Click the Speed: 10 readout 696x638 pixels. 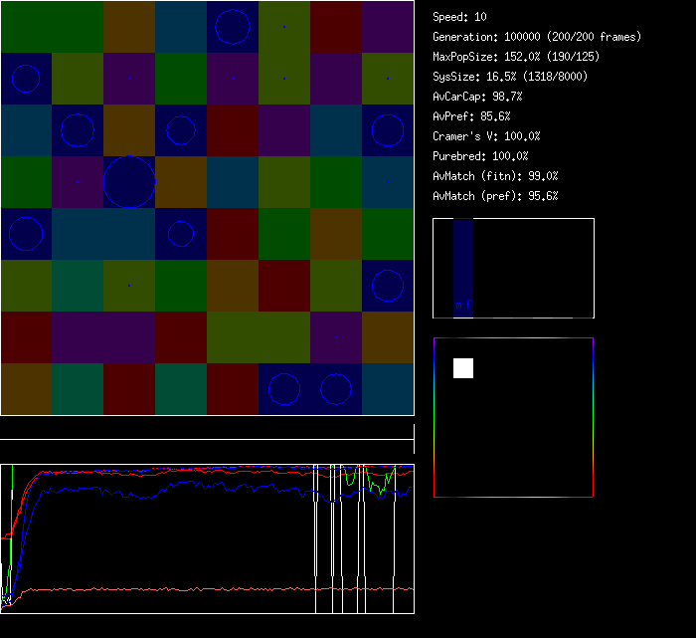click(x=459, y=17)
